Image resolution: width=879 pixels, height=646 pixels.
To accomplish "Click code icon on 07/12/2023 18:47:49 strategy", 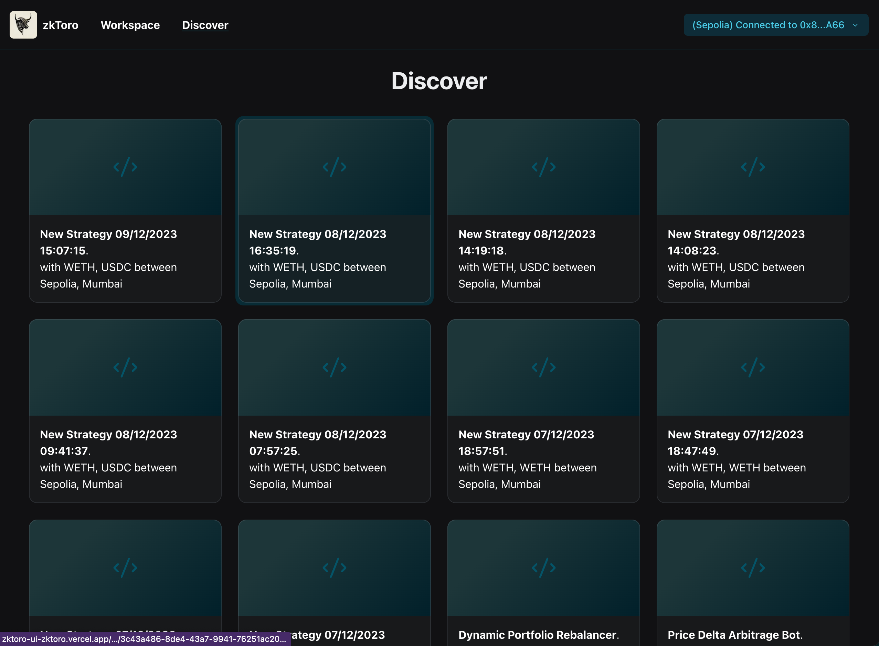I will 753,367.
